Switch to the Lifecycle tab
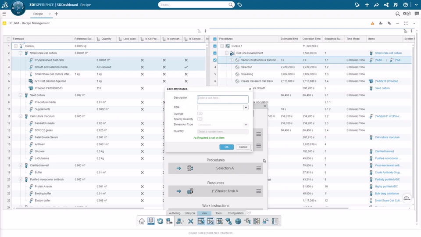This screenshot has height=237, width=421. (190, 213)
